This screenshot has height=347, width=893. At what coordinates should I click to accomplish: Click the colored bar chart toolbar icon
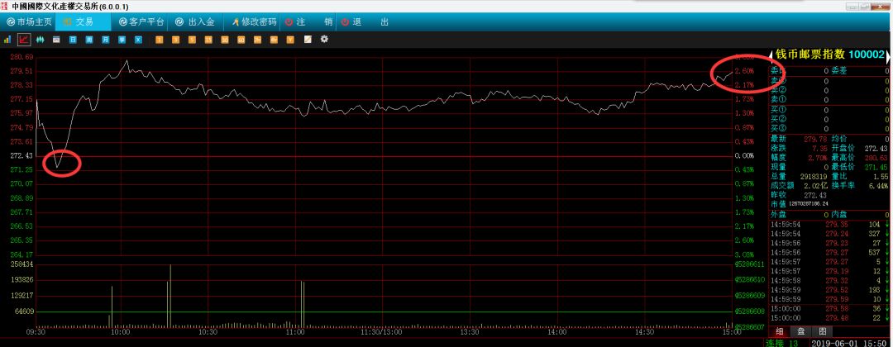tap(7, 40)
